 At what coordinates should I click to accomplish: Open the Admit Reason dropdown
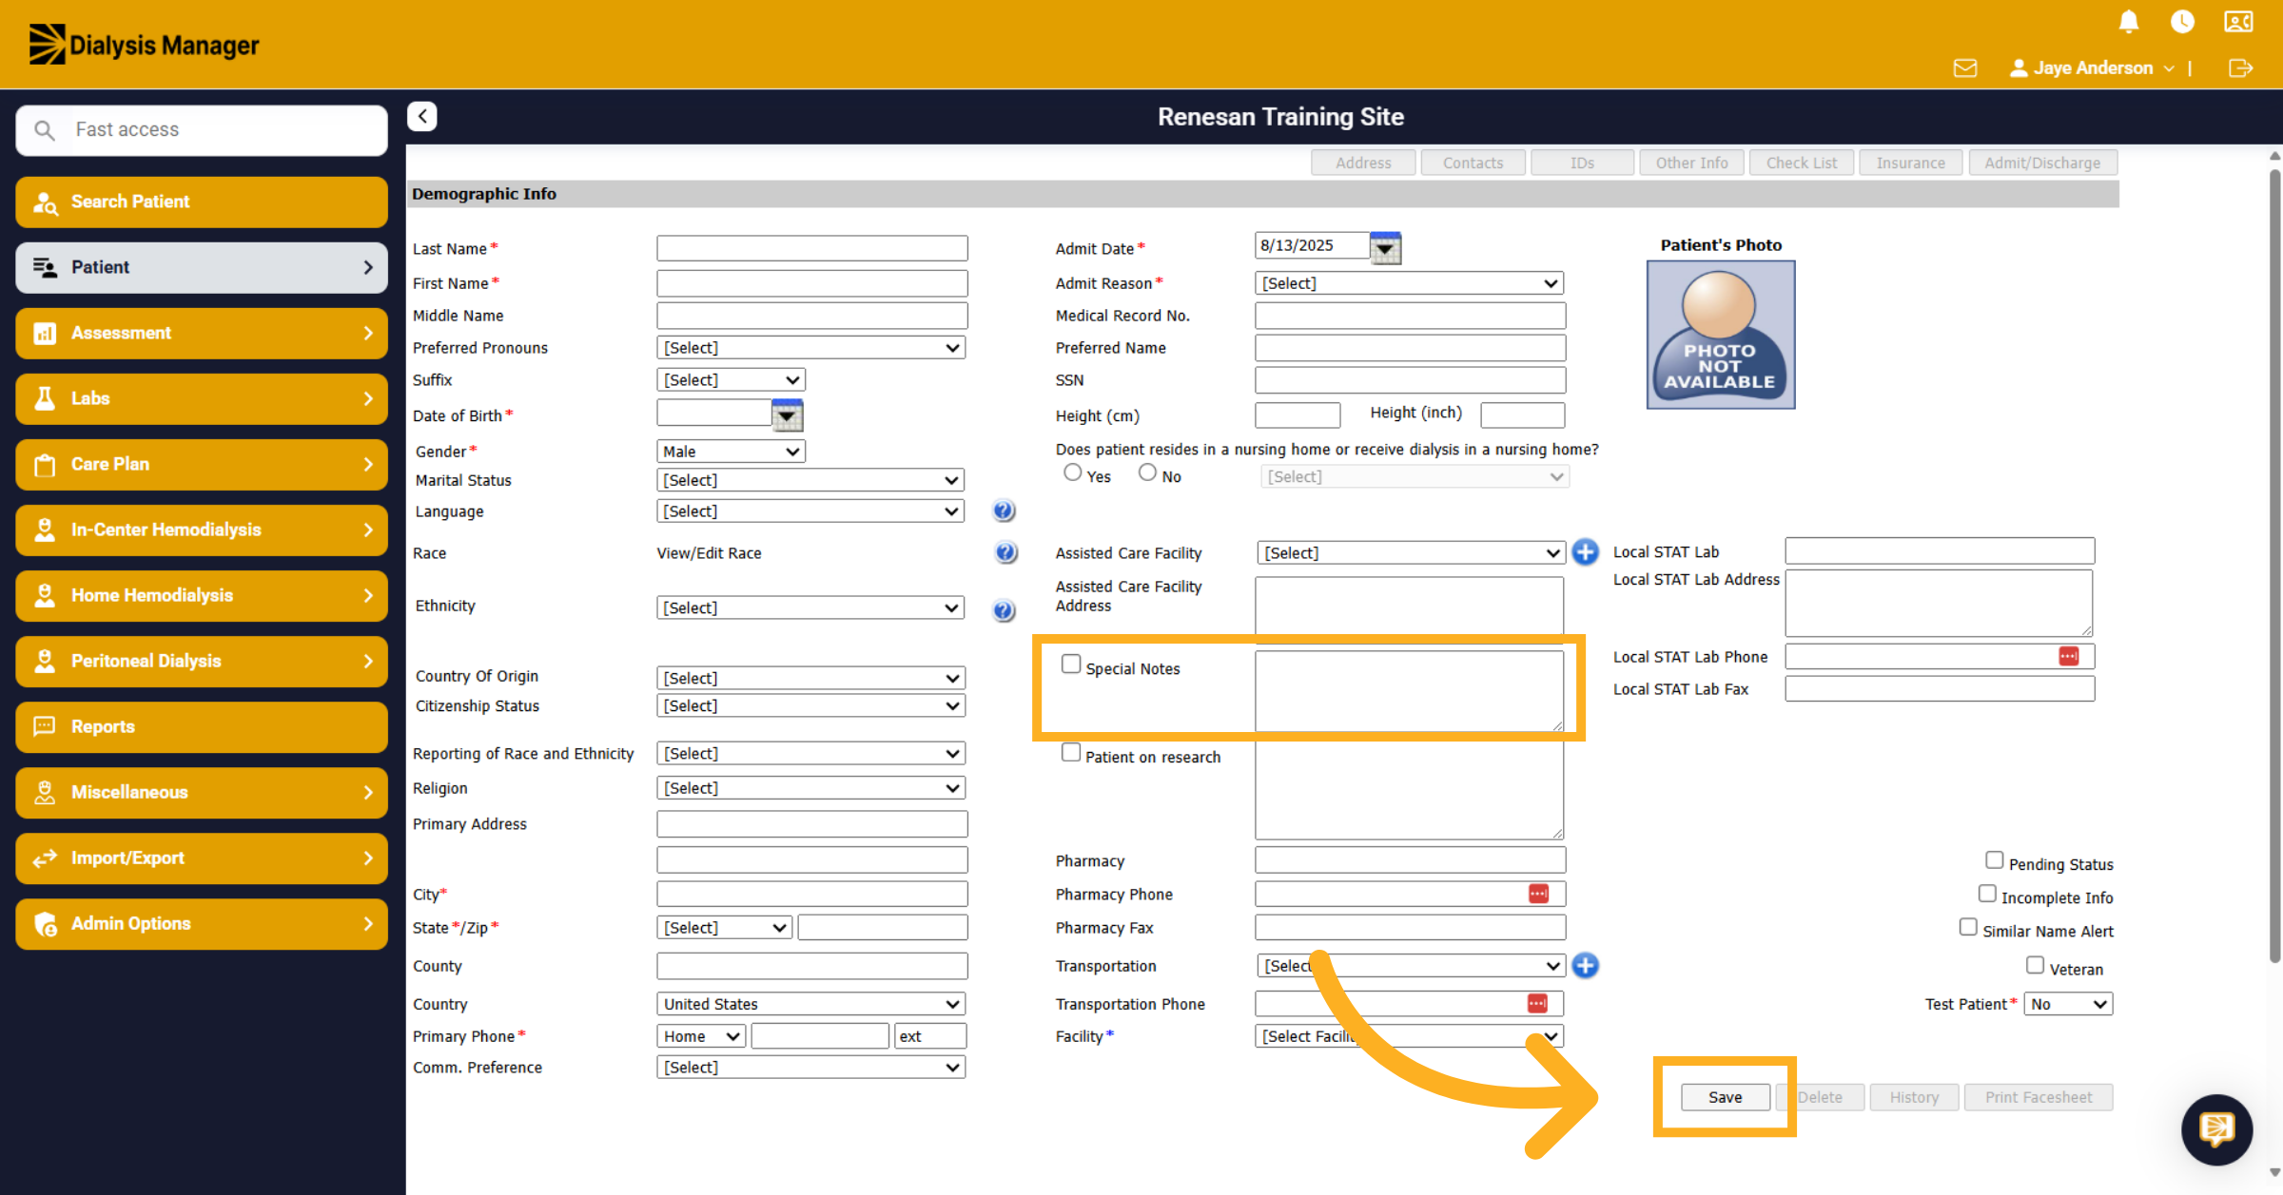click(x=1410, y=283)
